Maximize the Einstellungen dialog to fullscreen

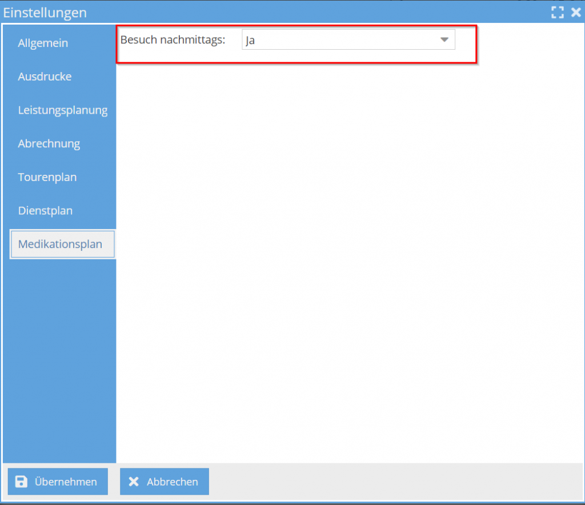tap(557, 12)
